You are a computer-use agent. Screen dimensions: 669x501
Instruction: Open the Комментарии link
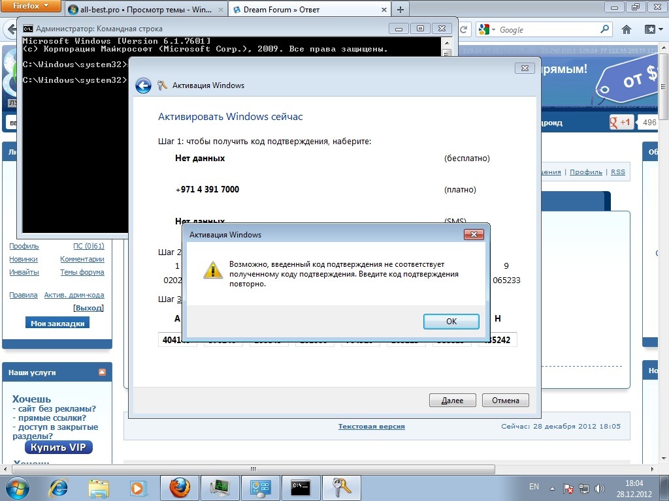[x=82, y=259]
